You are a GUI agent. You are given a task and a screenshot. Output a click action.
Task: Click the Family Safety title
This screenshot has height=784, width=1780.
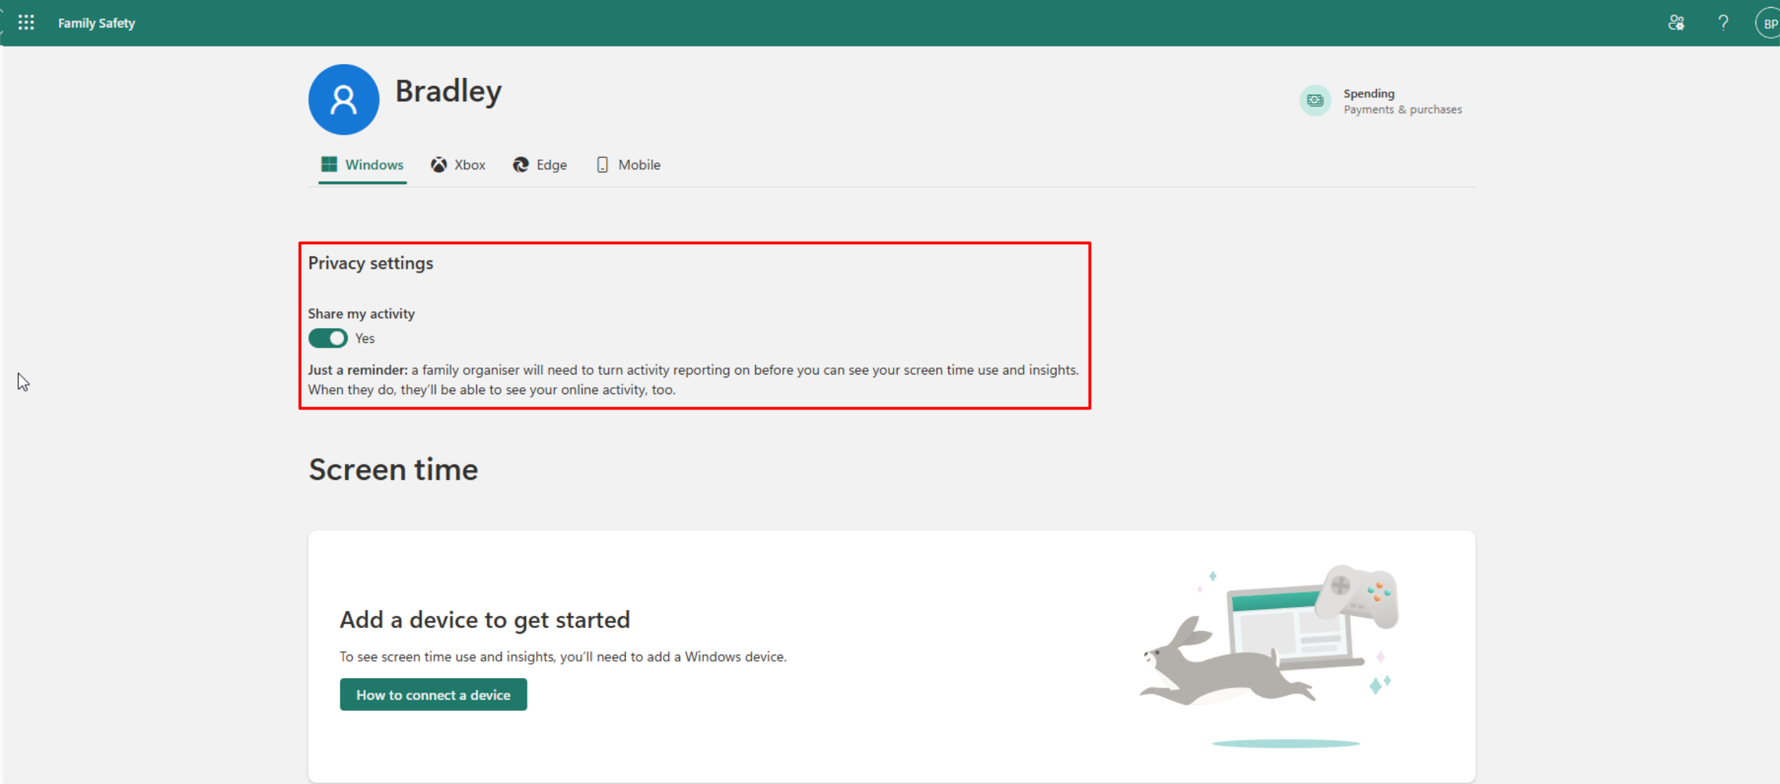tap(96, 23)
